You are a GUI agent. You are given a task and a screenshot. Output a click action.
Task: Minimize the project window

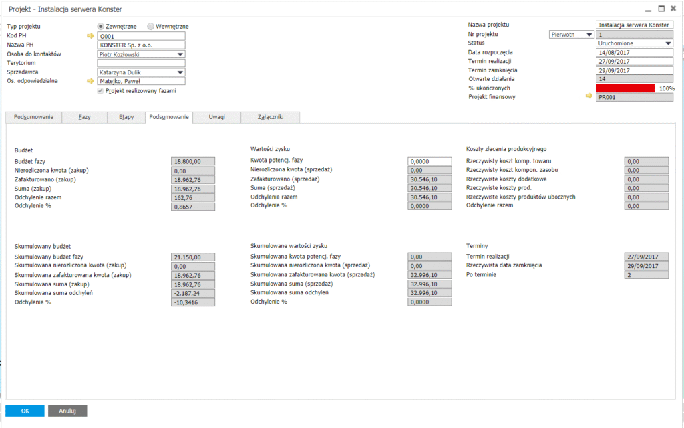[x=647, y=9]
